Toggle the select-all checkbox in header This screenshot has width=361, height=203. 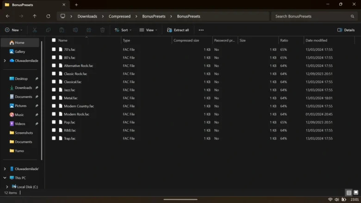click(x=54, y=40)
